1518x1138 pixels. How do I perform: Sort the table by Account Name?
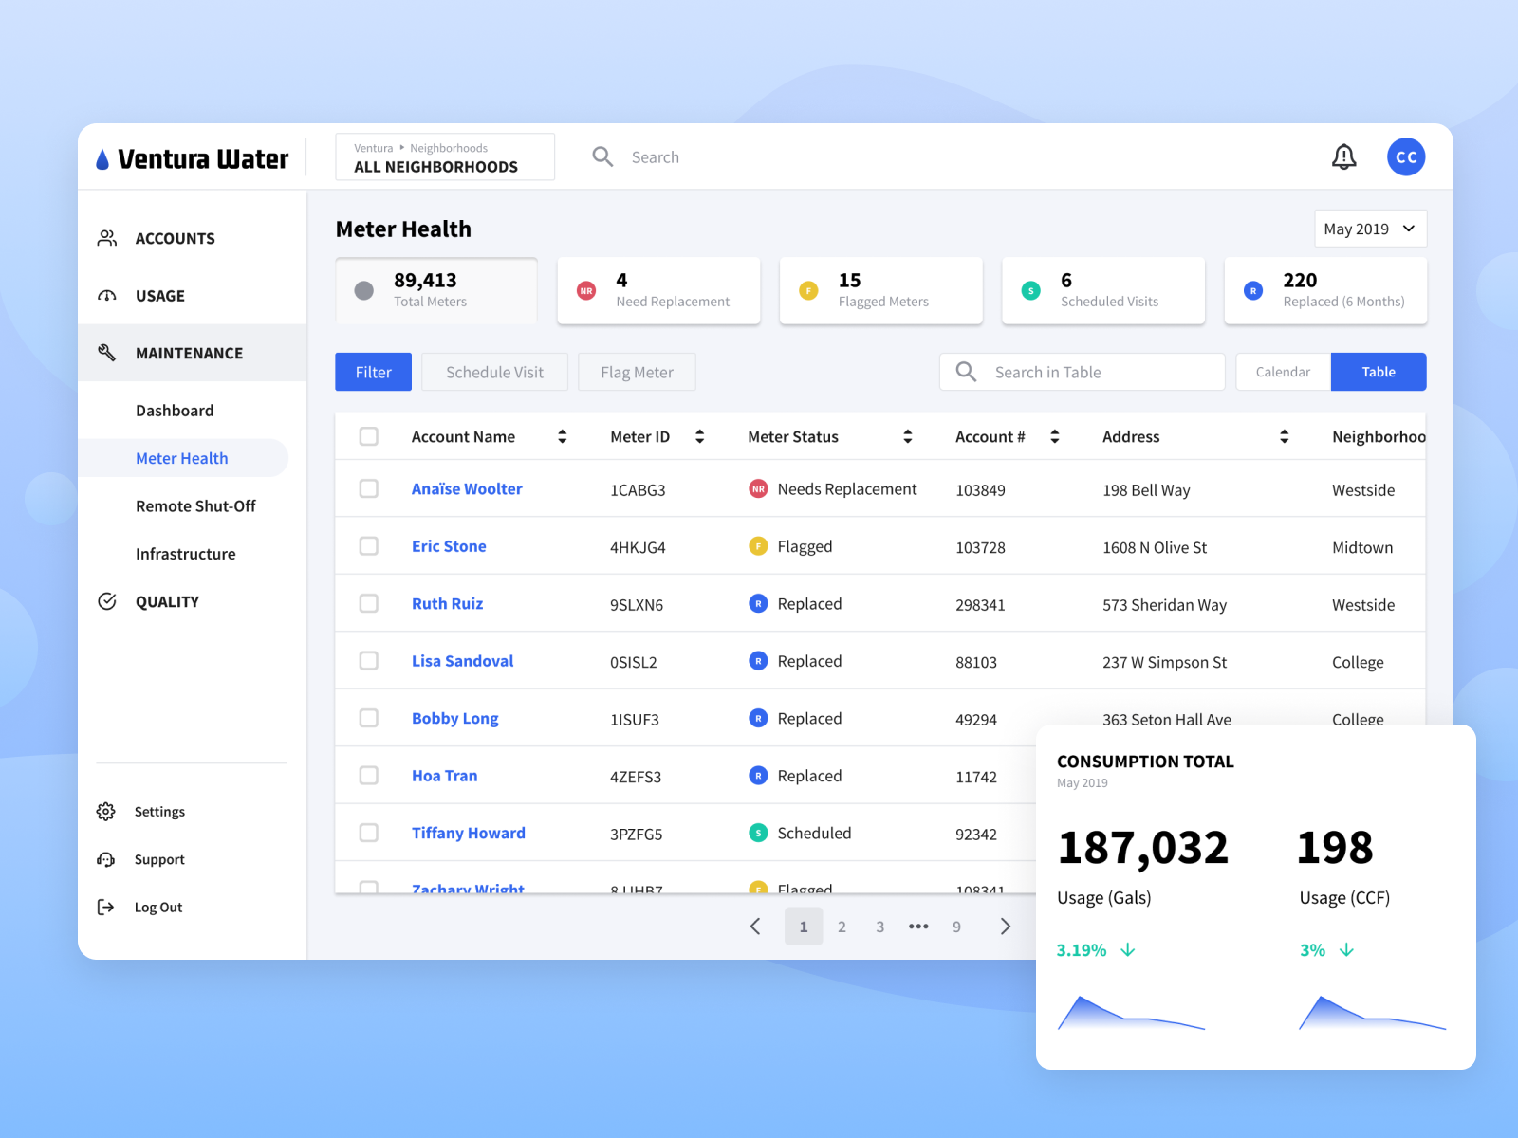[x=563, y=436]
